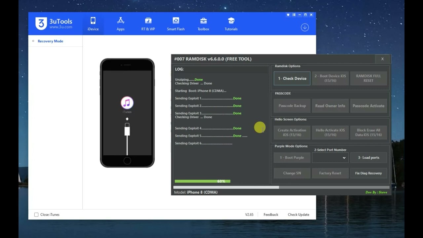Click Block Erase All Data iOS (15/16)
423x238 pixels.
point(368,132)
